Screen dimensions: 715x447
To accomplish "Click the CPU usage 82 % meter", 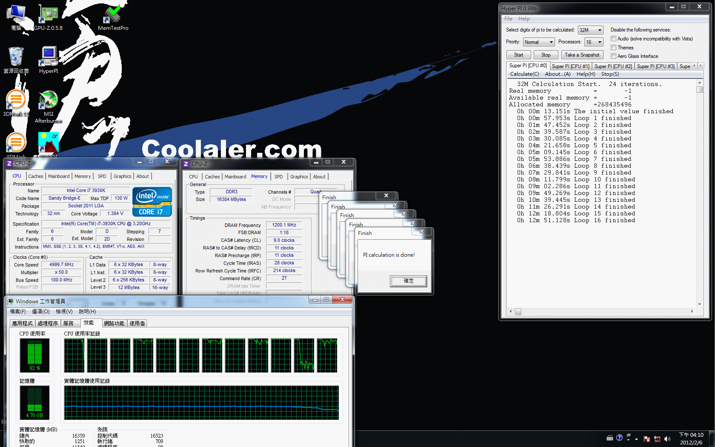I will (34, 355).
